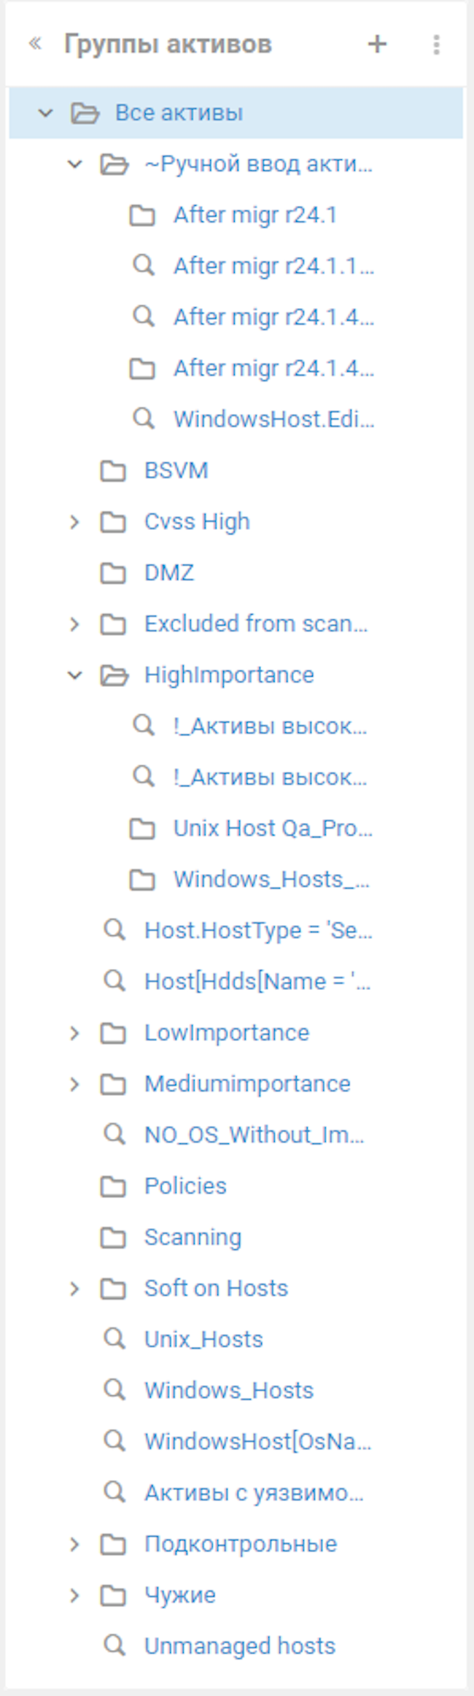474x1696 pixels.
Task: Expand the Cvss High group
Action: tap(74, 522)
